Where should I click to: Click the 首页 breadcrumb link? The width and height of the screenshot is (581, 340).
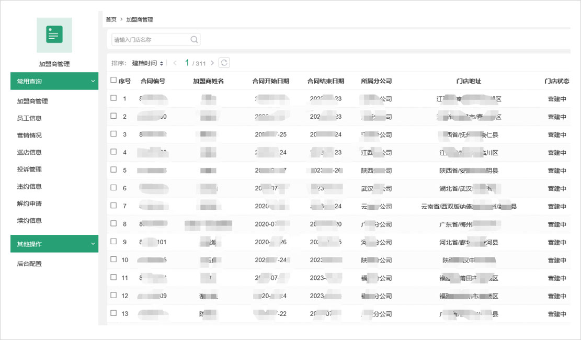click(x=111, y=19)
